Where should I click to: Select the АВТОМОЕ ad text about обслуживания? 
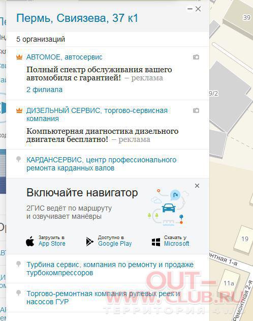point(99,74)
